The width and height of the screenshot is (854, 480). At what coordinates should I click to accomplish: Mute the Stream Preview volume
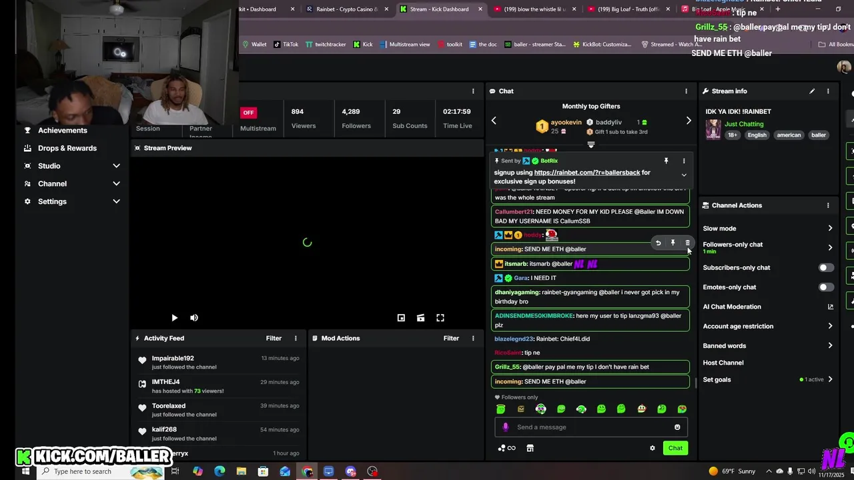194,318
